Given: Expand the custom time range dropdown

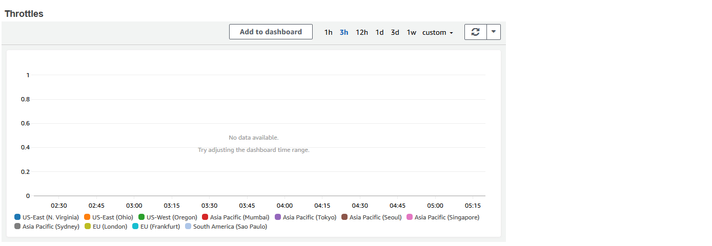Looking at the screenshot, I should [438, 32].
